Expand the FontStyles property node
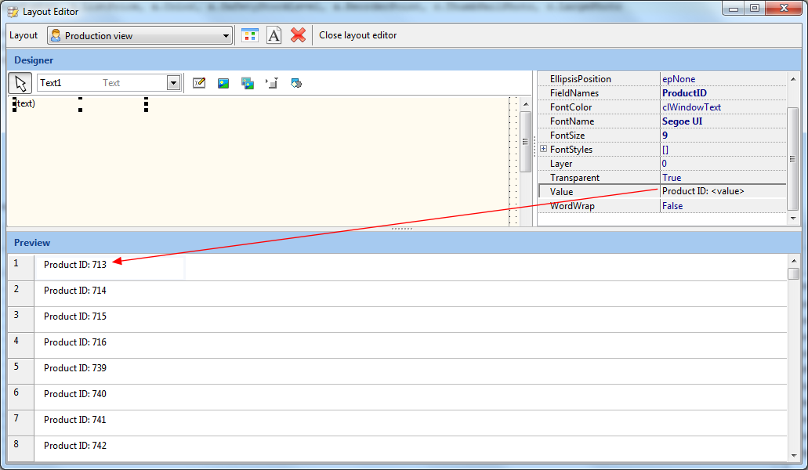 tap(543, 150)
